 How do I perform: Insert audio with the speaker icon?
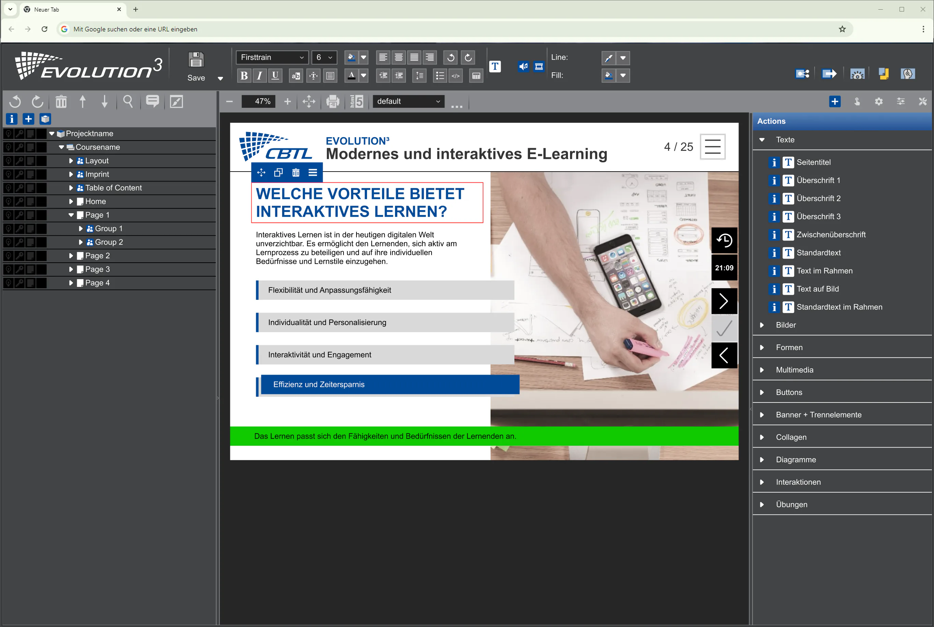[x=523, y=67]
